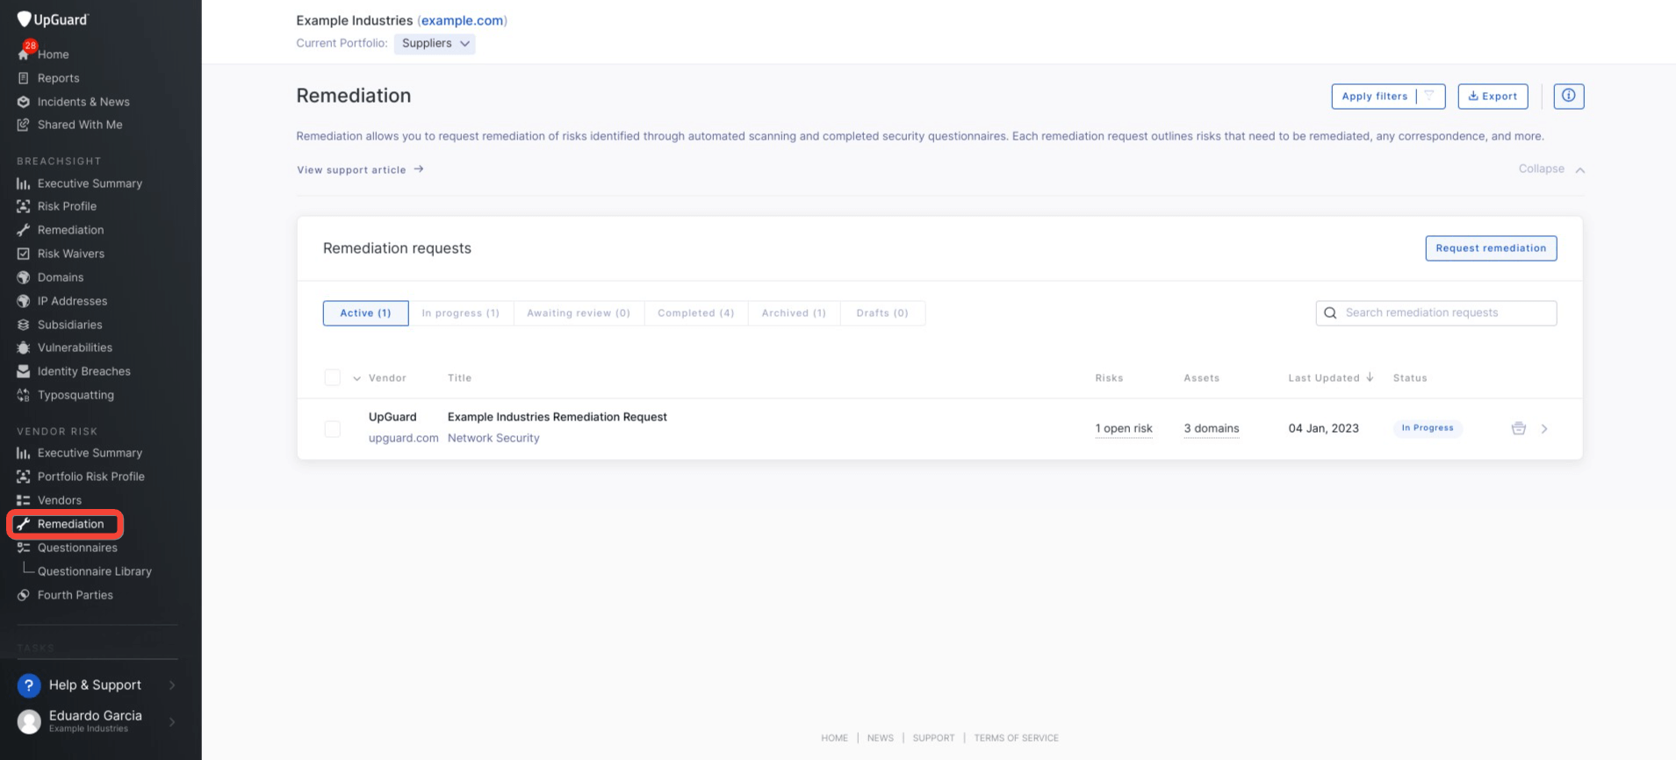This screenshot has width=1676, height=760.
Task: Click the footer NEWS link
Action: 880,738
